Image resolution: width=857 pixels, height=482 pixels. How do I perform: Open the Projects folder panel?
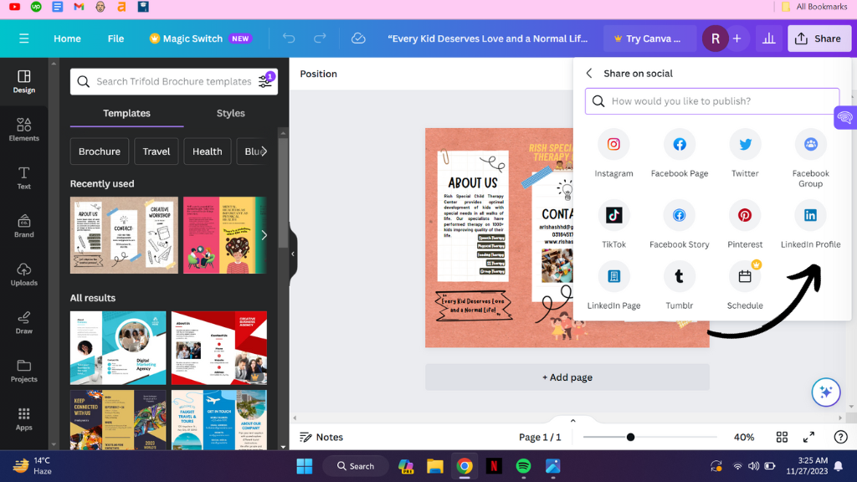24,371
